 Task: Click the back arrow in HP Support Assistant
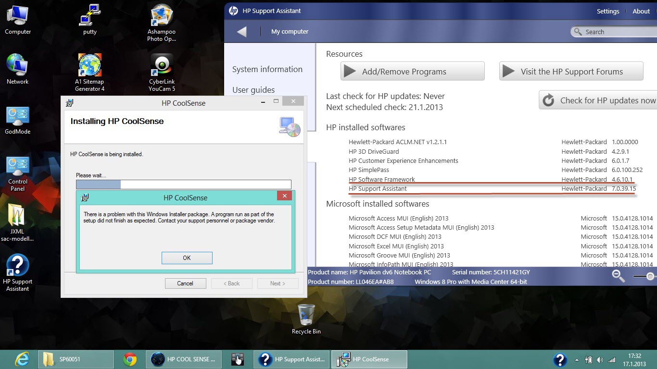pyautogui.click(x=242, y=32)
